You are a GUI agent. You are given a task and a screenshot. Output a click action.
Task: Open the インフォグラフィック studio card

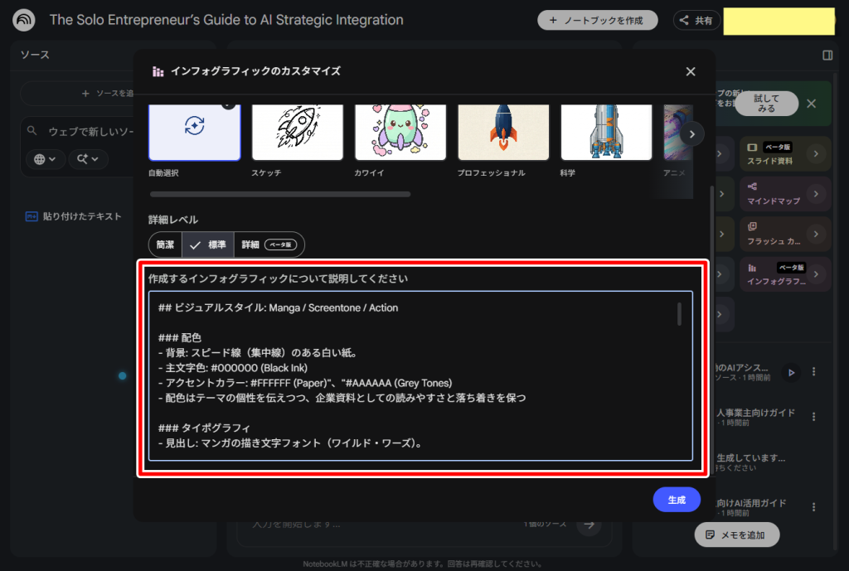785,273
